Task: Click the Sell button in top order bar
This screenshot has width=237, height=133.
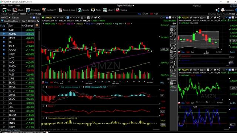Action: pyautogui.click(x=151, y=14)
